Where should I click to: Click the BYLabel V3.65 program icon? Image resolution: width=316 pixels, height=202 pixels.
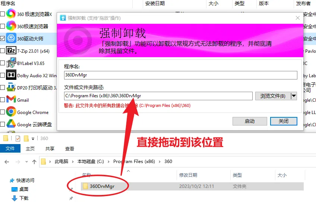[x=11, y=63]
